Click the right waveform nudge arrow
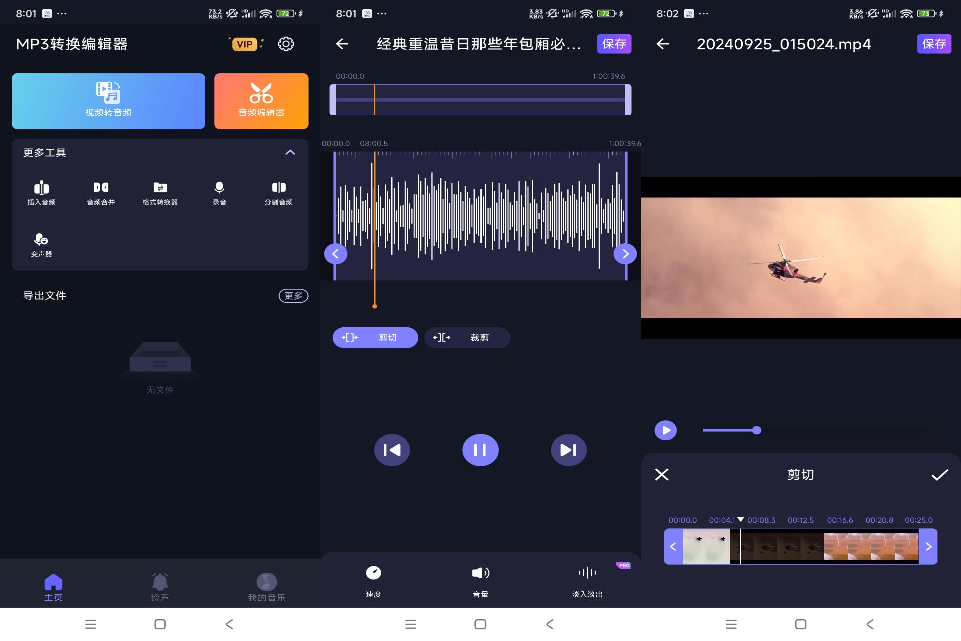The image size is (961, 641). tap(625, 254)
